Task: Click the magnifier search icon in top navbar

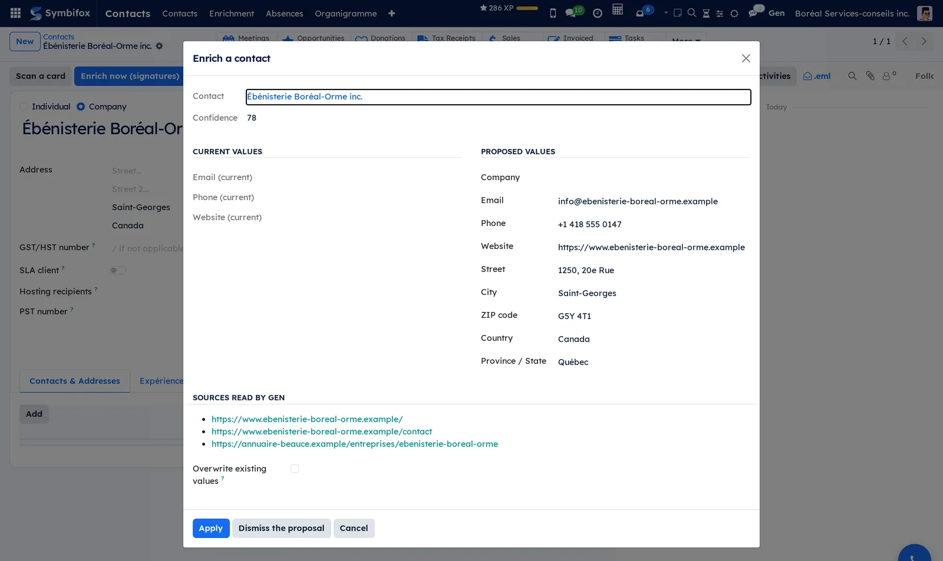Action: pyautogui.click(x=692, y=12)
